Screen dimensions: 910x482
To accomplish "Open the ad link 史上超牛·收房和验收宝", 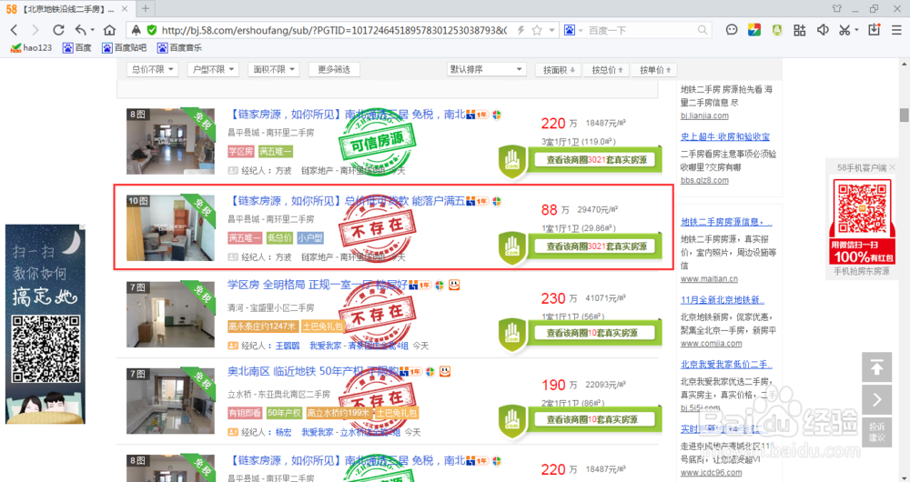I will click(x=725, y=137).
